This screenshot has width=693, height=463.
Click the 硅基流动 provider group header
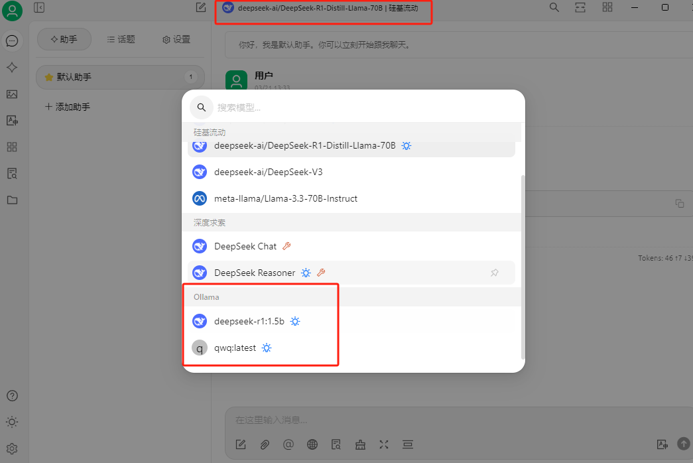click(351, 132)
